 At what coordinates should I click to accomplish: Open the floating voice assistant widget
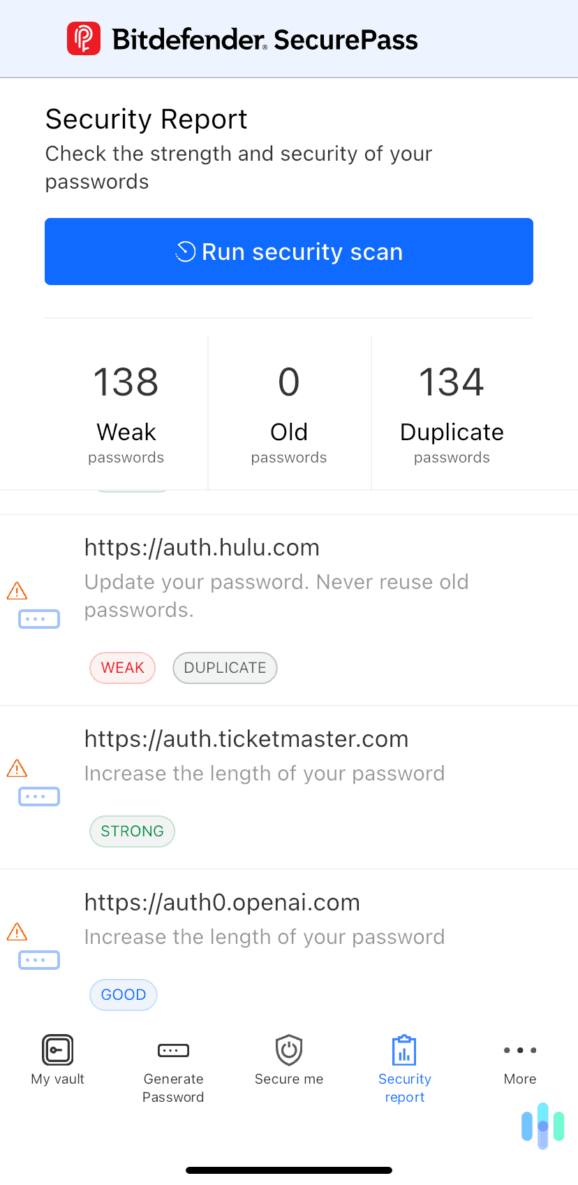click(542, 1125)
